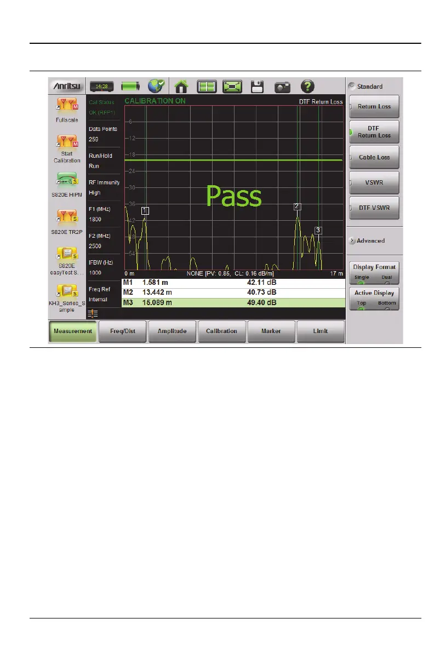Capture a screenshot with the camera icon
Viewport: 434px width, 653px height.
pyautogui.click(x=282, y=87)
